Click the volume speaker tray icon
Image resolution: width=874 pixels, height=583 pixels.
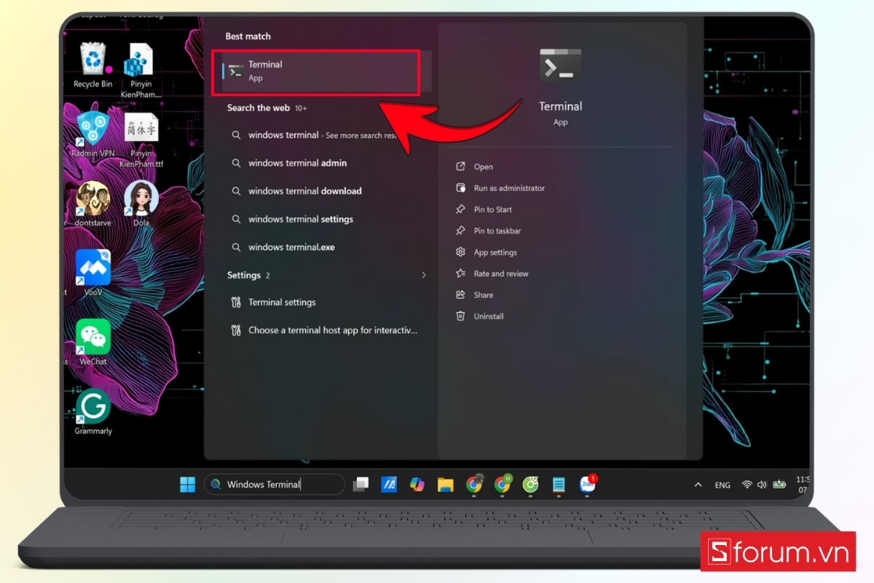tap(762, 485)
